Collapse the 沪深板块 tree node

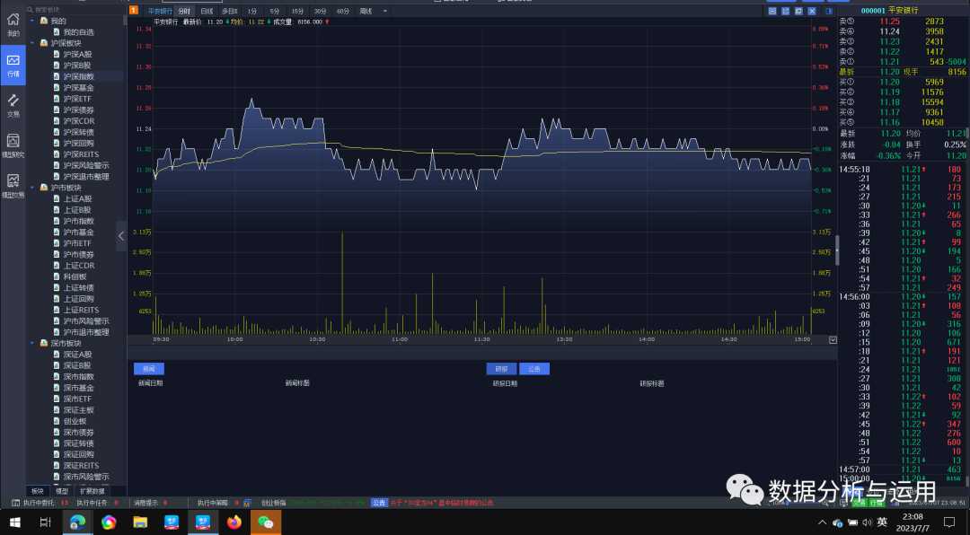point(32,43)
